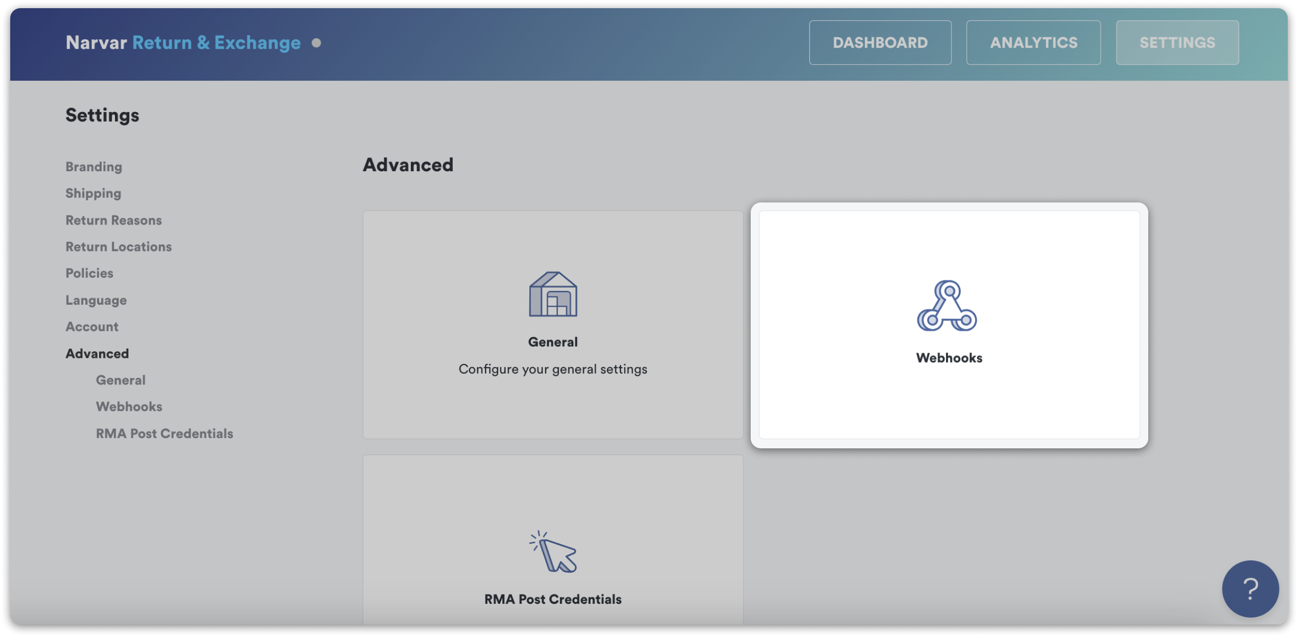The width and height of the screenshot is (1298, 637).
Task: Open the Dashboard tab
Action: (880, 42)
